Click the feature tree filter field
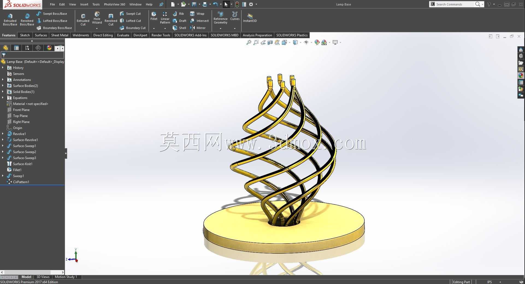The width and height of the screenshot is (525, 284). 32,55
